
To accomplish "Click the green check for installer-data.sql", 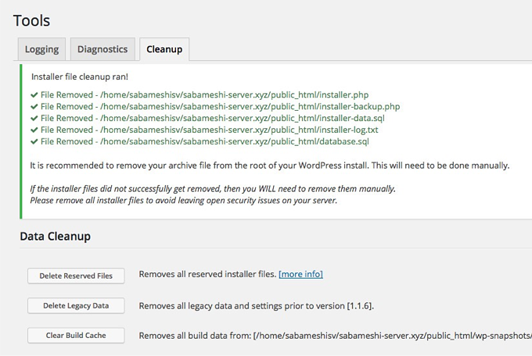I will pyautogui.click(x=34, y=118).
